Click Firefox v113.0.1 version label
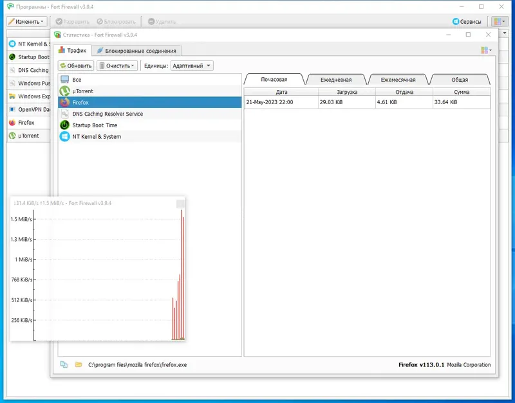This screenshot has height=403, width=515. (x=421, y=364)
